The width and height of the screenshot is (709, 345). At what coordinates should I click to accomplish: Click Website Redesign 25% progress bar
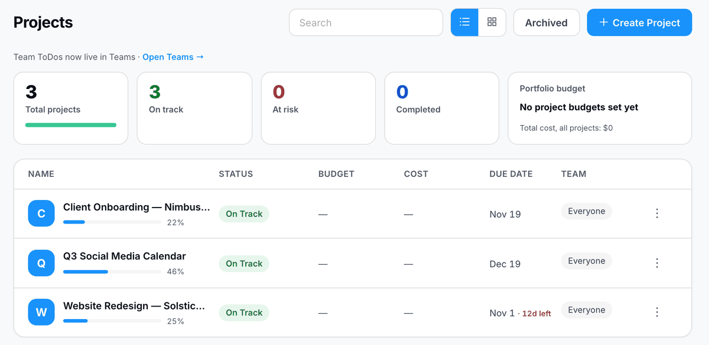click(112, 321)
